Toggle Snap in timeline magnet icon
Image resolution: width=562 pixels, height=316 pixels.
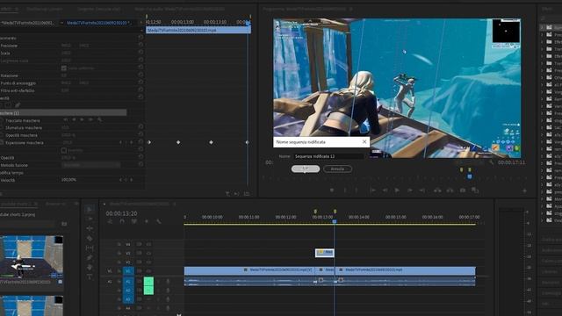point(122,222)
